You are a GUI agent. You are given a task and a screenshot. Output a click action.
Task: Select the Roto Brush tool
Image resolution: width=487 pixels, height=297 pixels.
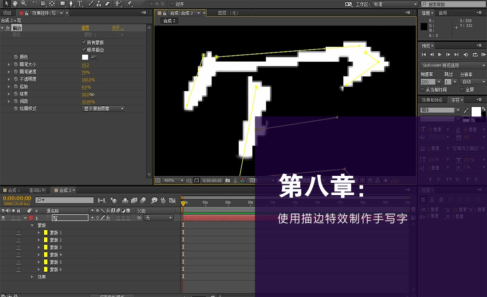118,4
